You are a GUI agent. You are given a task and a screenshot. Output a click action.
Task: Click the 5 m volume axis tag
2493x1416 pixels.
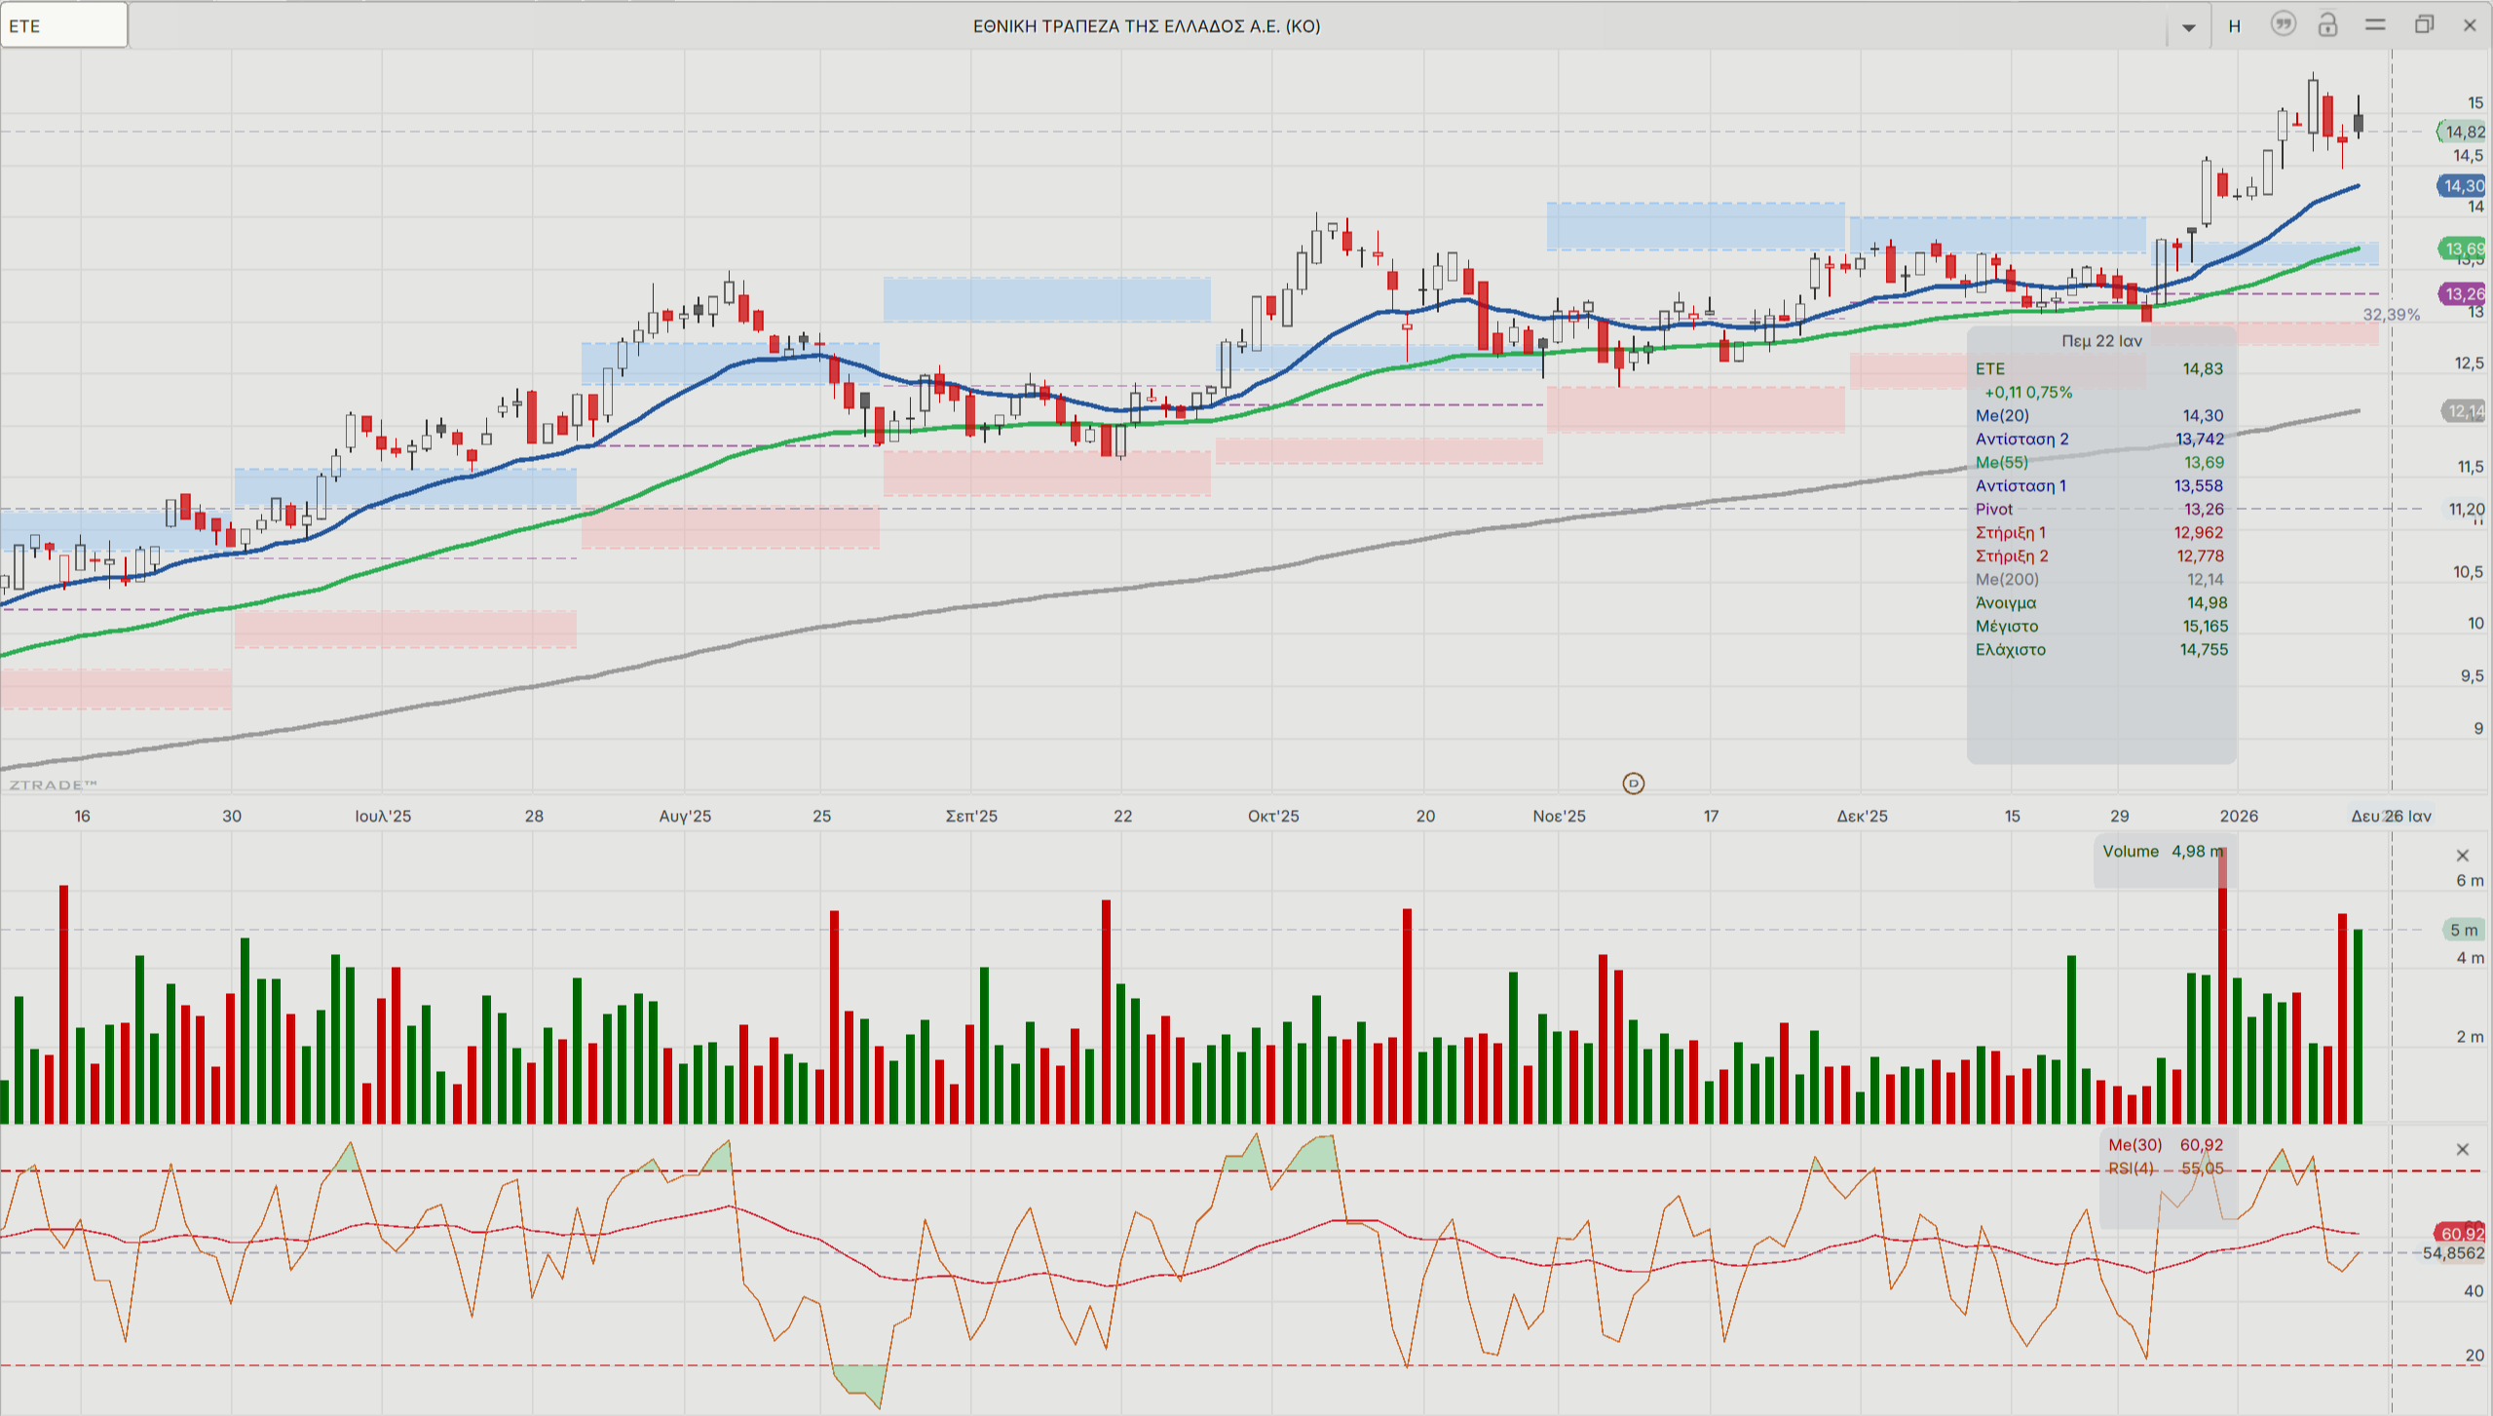2463,930
